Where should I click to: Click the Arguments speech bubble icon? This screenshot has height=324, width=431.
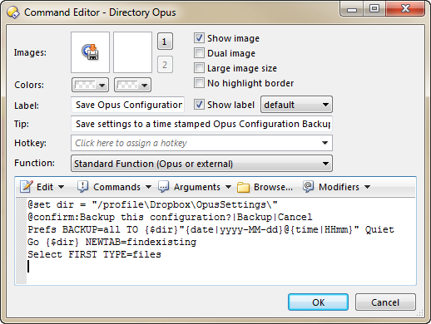tap(163, 187)
